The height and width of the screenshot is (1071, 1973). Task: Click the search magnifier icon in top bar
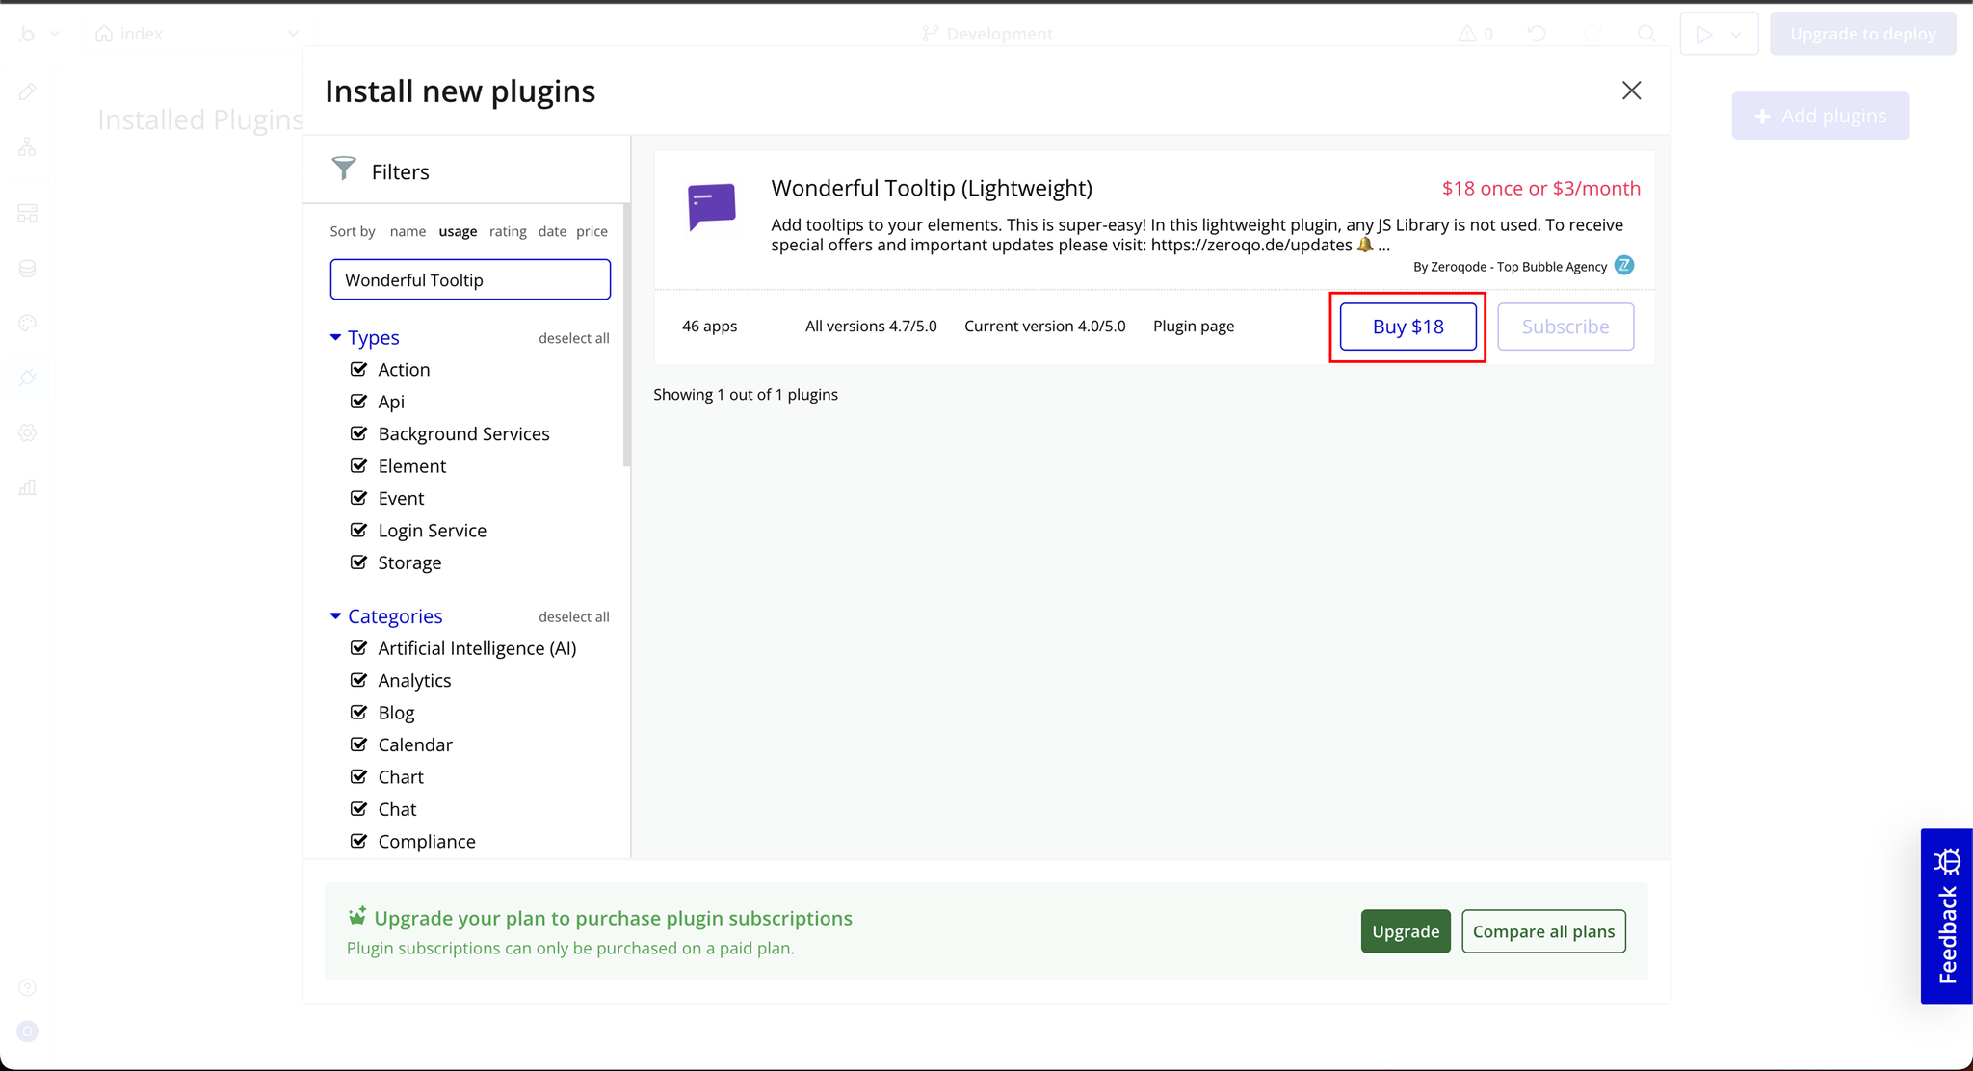pyautogui.click(x=1647, y=34)
